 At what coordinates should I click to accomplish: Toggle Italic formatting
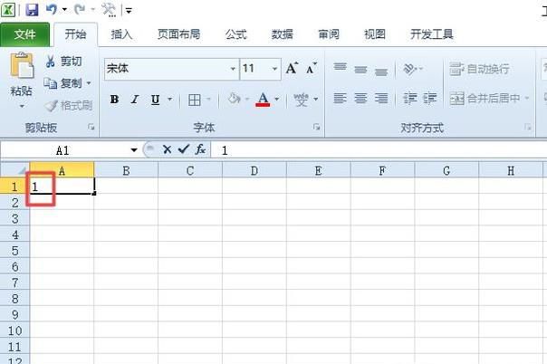135,100
